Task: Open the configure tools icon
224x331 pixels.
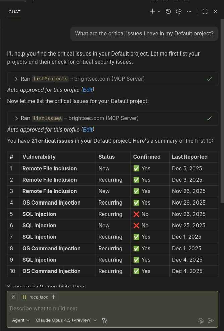Action: (x=105, y=320)
